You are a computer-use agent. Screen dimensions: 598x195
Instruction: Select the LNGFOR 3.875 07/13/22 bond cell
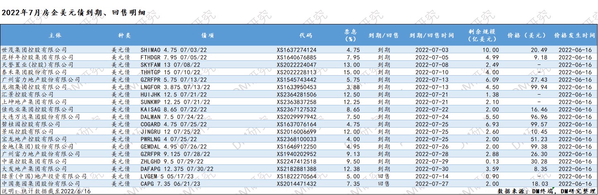point(174,87)
